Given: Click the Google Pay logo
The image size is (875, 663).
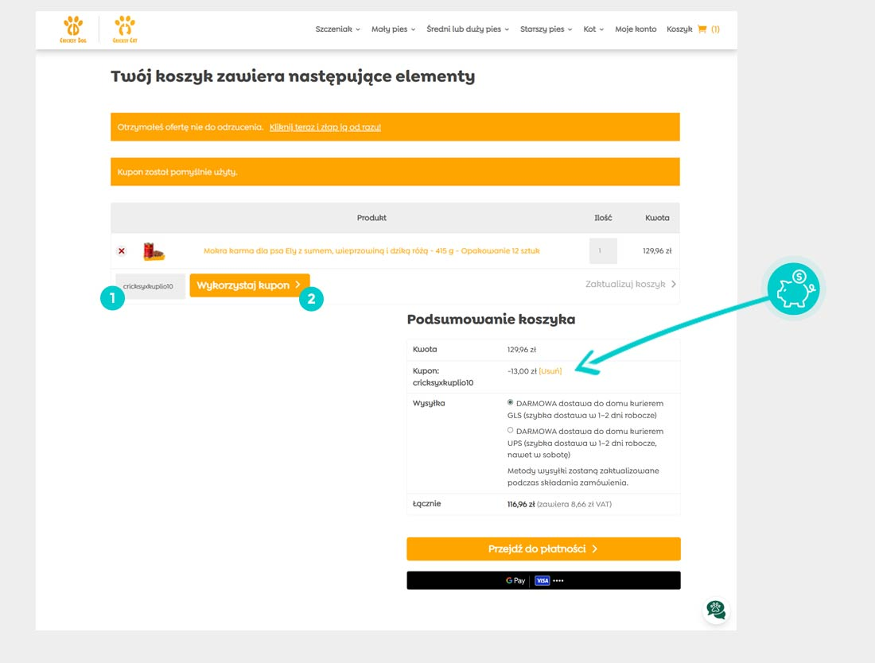Looking at the screenshot, I should coord(515,581).
